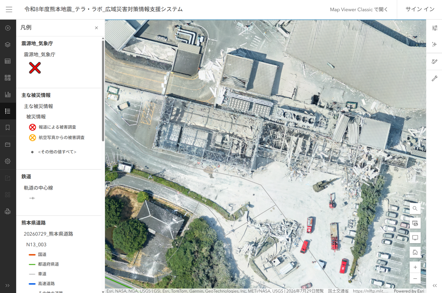This screenshot has height=293, width=442.
Task: Open the hamburger menu at top left
Action: click(9, 10)
